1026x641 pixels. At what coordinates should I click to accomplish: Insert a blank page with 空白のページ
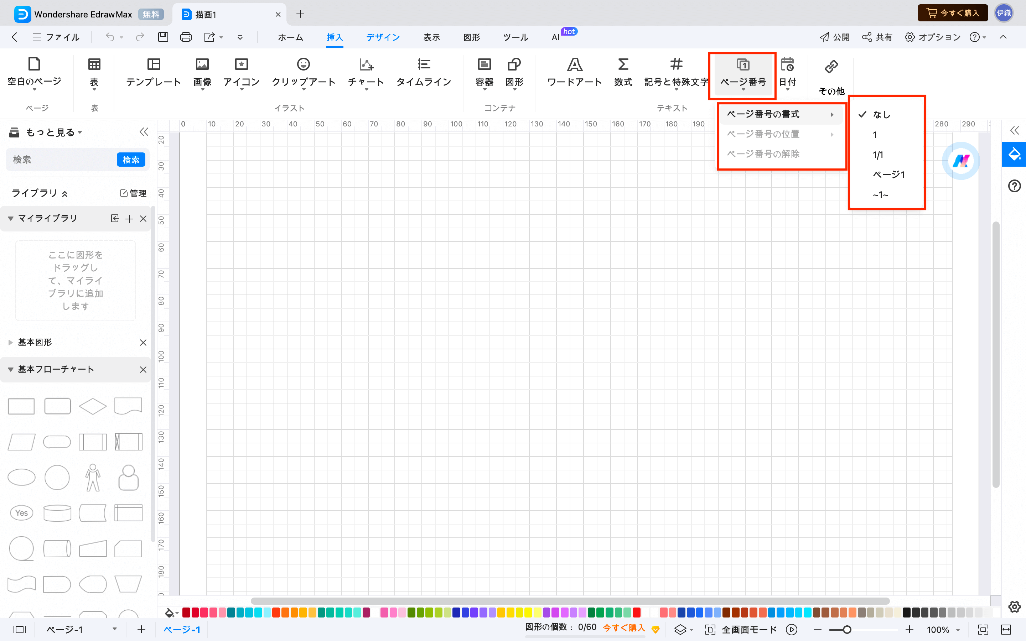click(34, 73)
